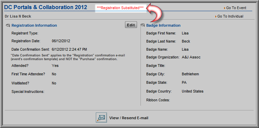
Task: Click the Badge Country value United States
Action: tap(193, 91)
